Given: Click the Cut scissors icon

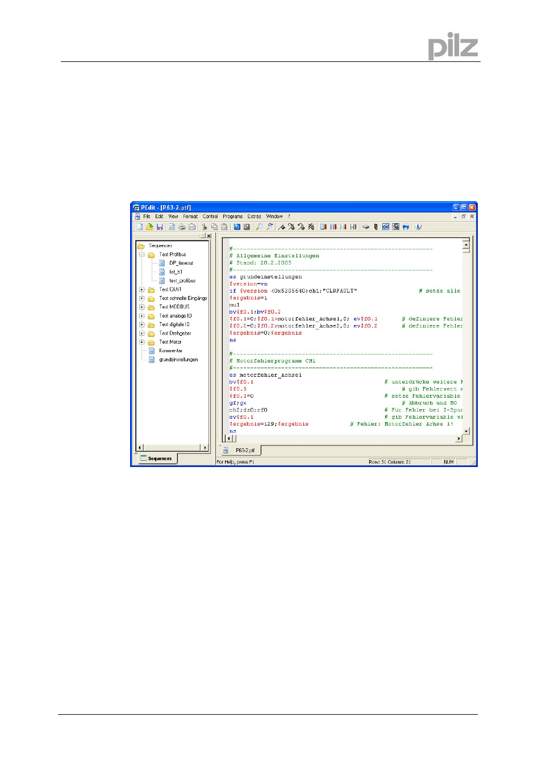Looking at the screenshot, I should coord(205,227).
